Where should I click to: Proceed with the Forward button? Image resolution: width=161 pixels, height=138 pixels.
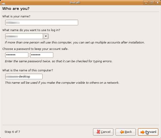click(x=148, y=132)
